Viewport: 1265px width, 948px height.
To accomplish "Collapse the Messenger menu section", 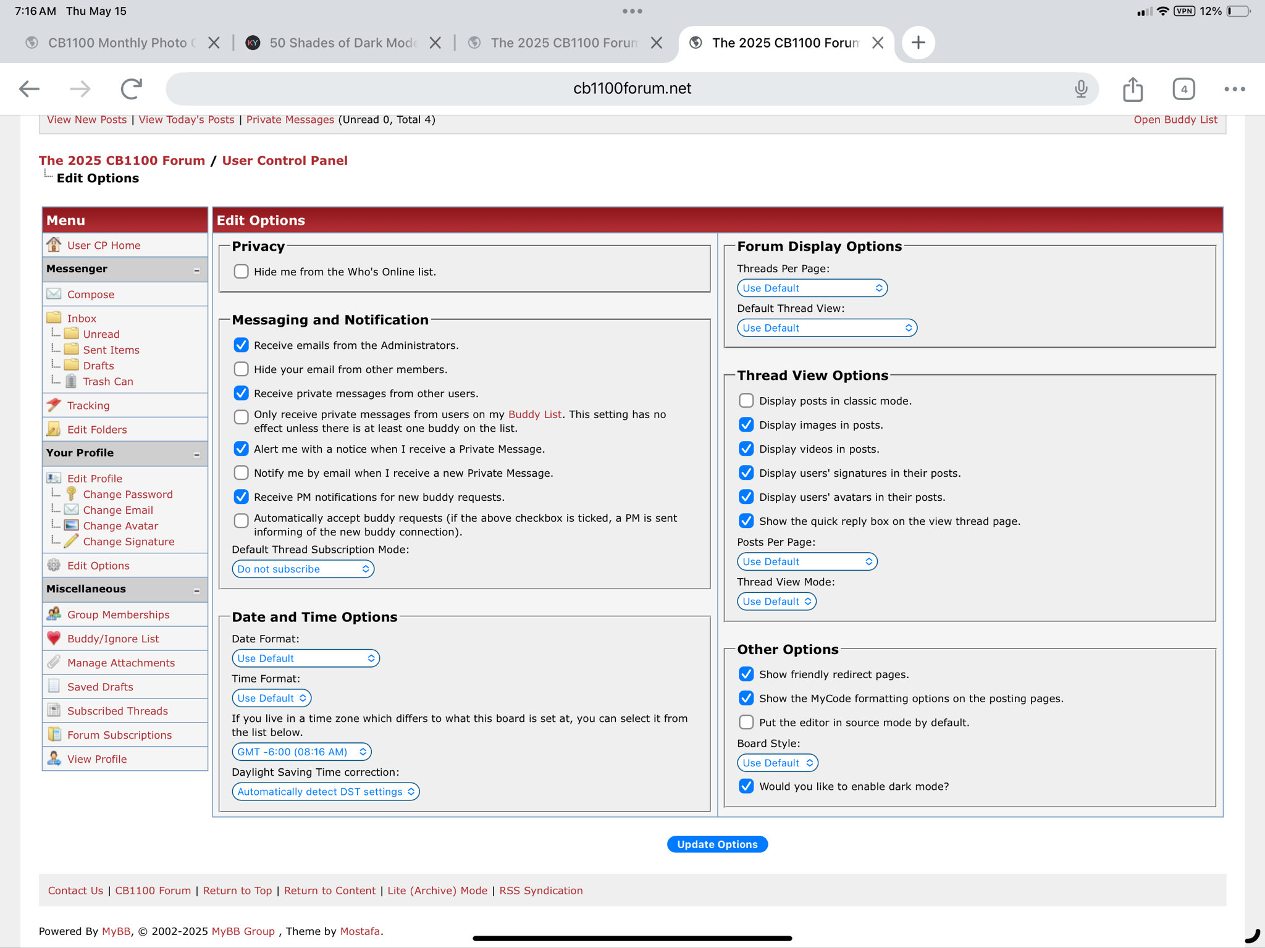I will click(x=196, y=271).
